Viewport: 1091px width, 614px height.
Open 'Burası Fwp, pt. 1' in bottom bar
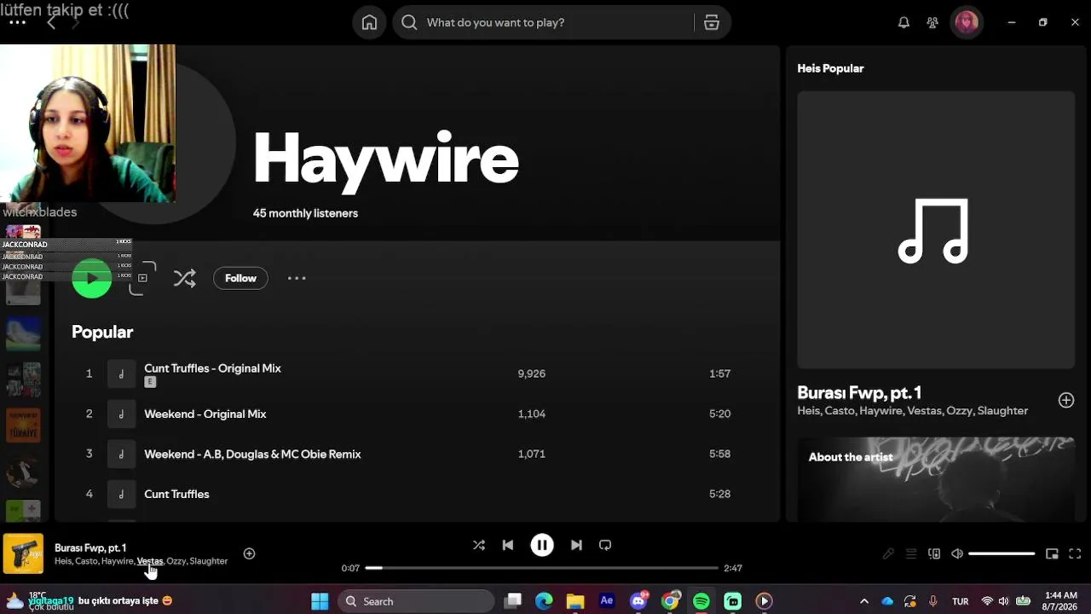(90, 547)
